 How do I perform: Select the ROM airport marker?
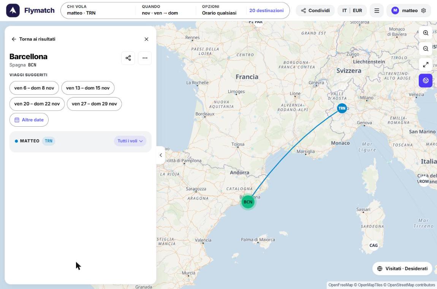click(424, 181)
